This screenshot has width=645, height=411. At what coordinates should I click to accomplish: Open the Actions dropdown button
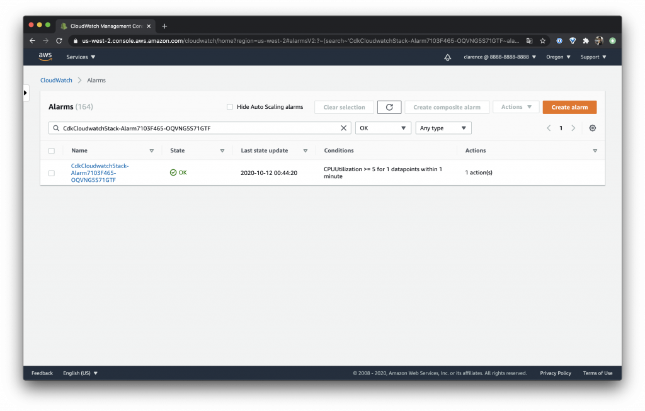[516, 107]
